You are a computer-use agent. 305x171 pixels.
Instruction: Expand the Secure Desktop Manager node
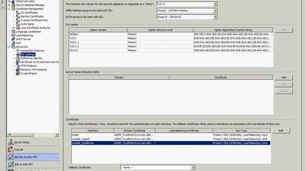(x=9, y=5)
